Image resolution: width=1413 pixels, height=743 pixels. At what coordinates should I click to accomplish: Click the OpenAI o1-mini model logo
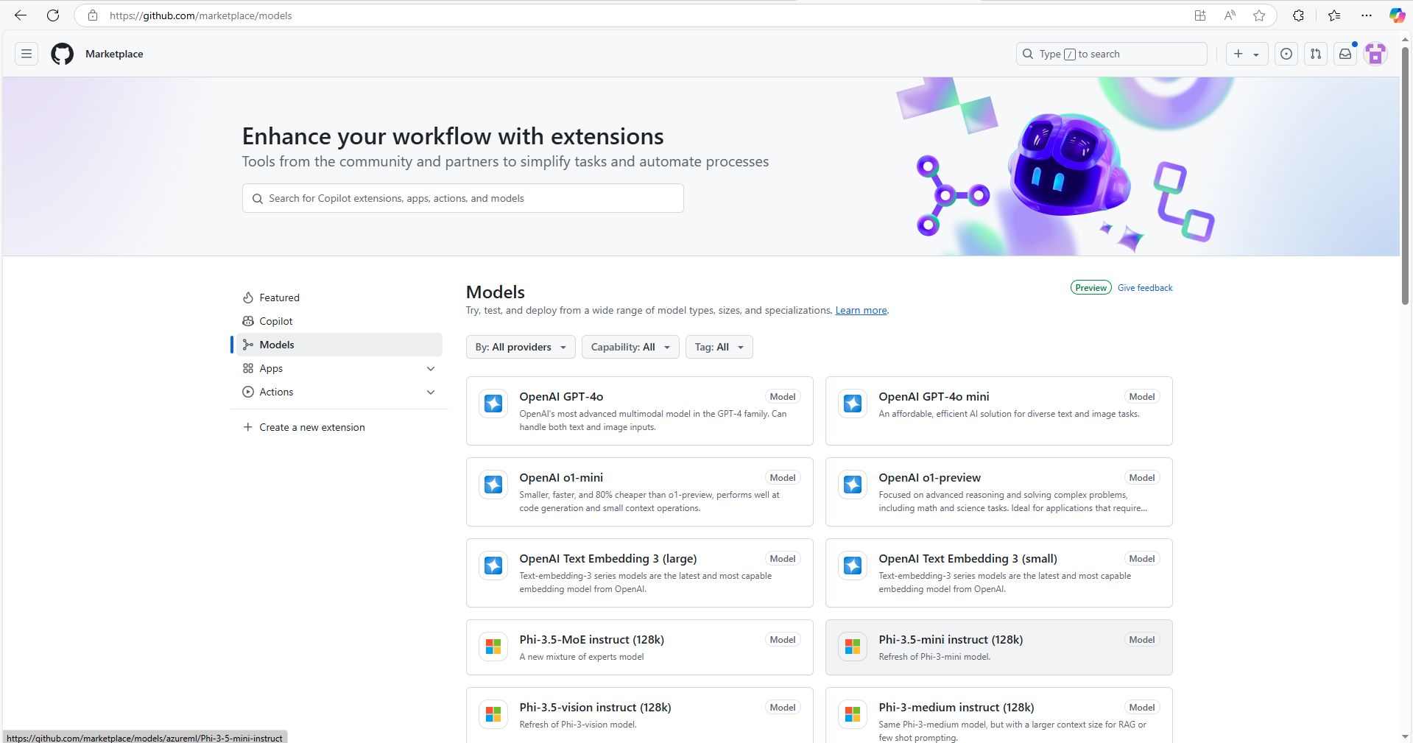pos(493,485)
